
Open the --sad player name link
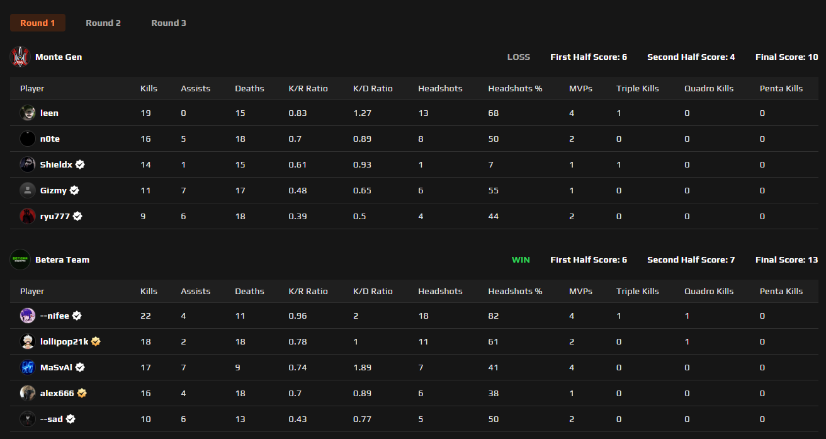(51, 419)
